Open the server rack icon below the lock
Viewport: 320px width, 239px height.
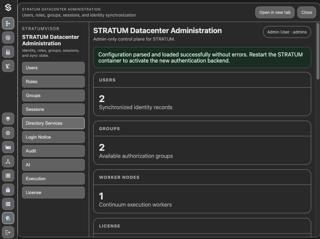pyautogui.click(x=8, y=204)
